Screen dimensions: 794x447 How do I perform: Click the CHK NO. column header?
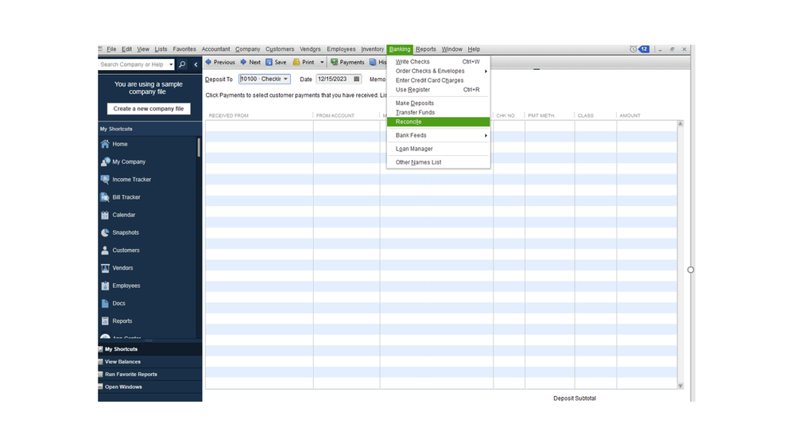[505, 115]
